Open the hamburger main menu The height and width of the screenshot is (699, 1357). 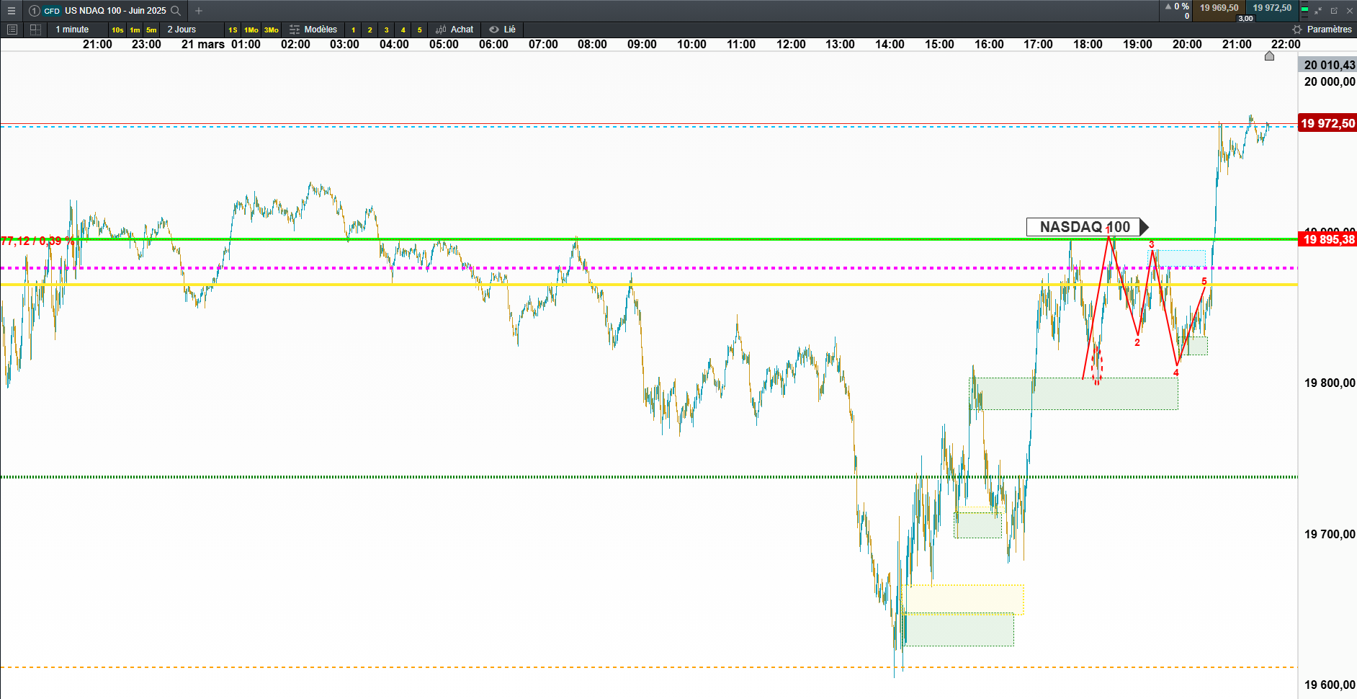[x=11, y=11]
